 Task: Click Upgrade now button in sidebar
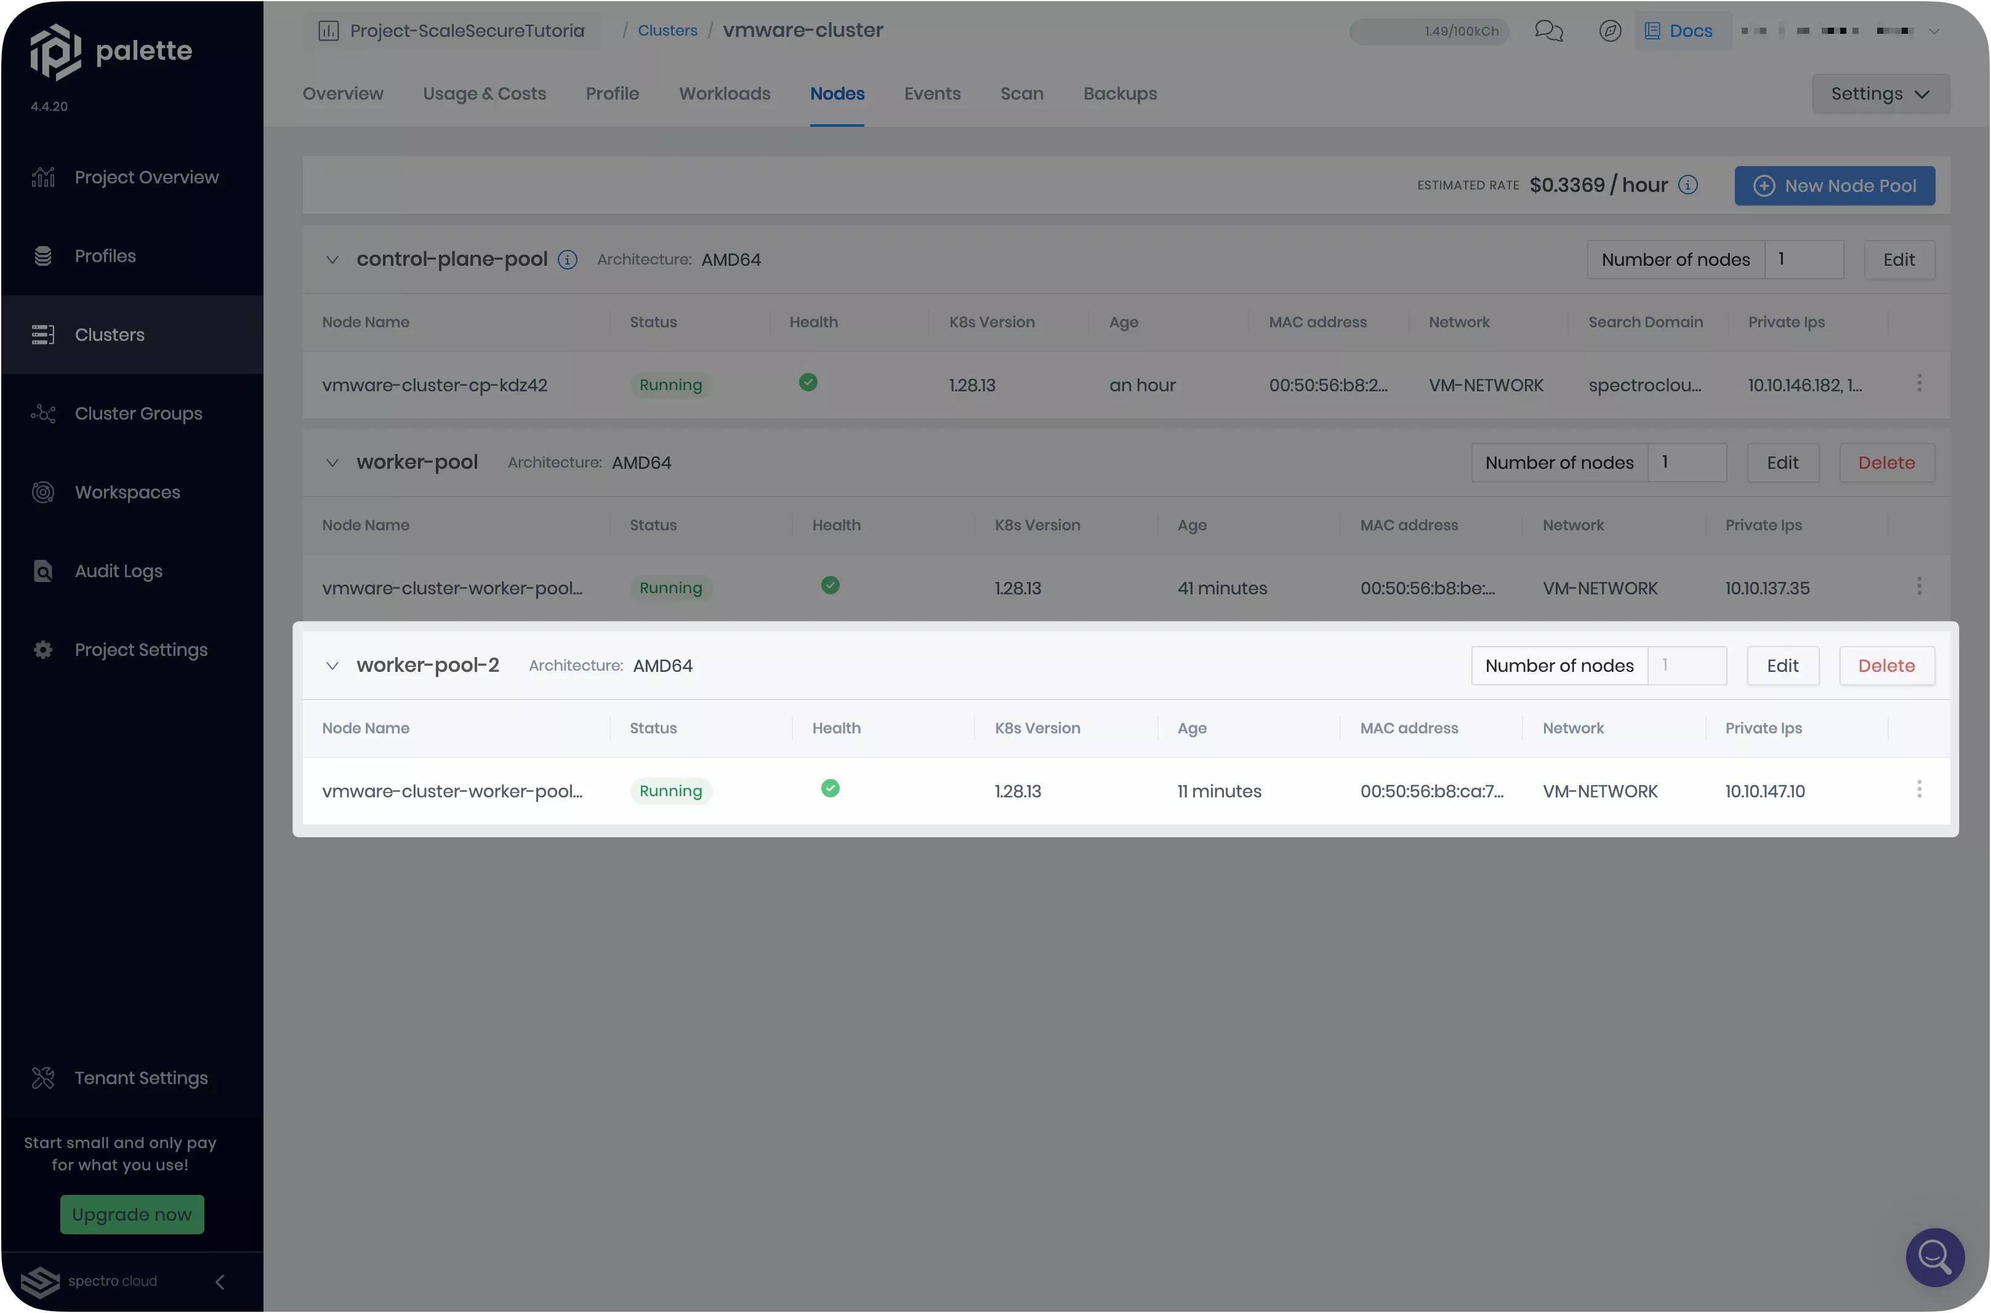131,1215
